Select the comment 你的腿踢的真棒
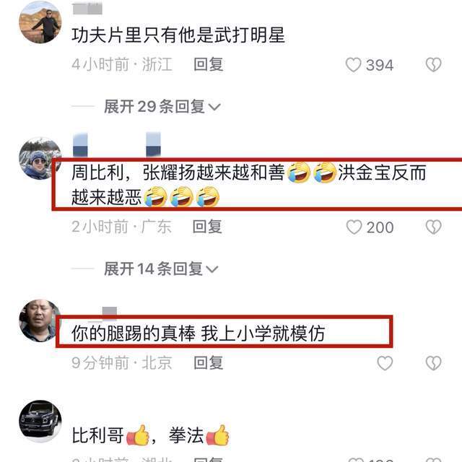This screenshot has width=462, height=462. tap(134, 334)
